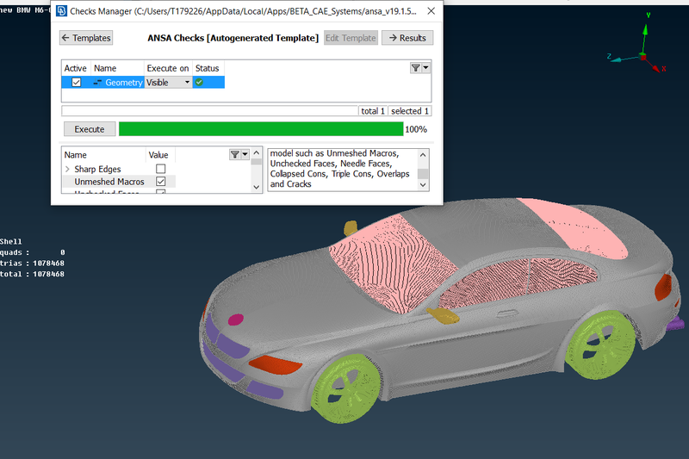This screenshot has width=689, height=459.
Task: Click the orange rear tail light
Action: click(663, 288)
